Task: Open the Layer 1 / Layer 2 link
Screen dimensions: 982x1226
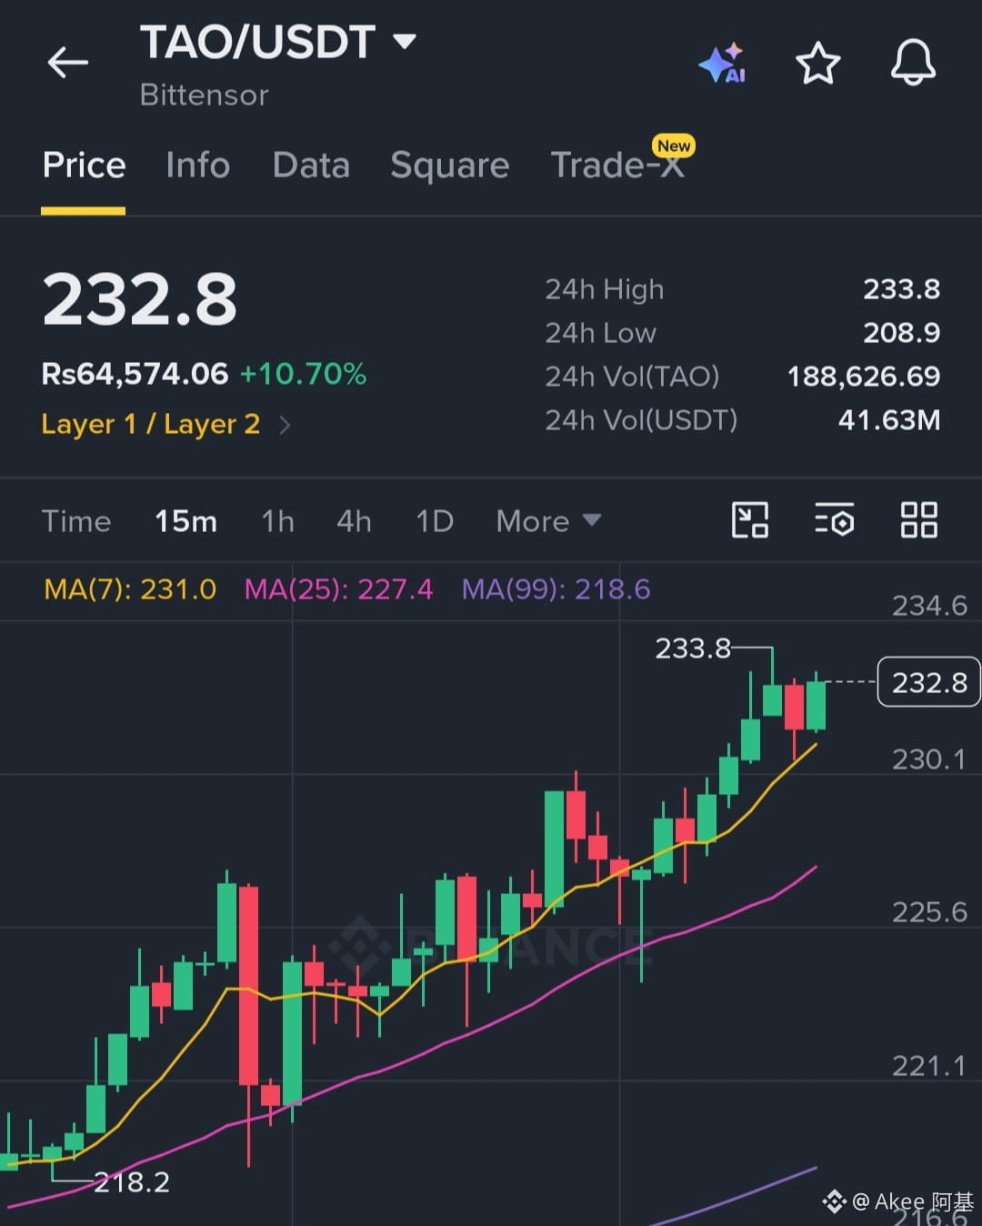Action: tap(151, 425)
